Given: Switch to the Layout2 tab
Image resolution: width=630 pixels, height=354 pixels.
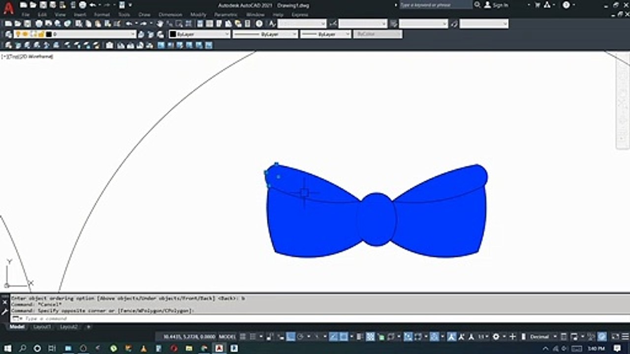Looking at the screenshot, I should point(68,327).
